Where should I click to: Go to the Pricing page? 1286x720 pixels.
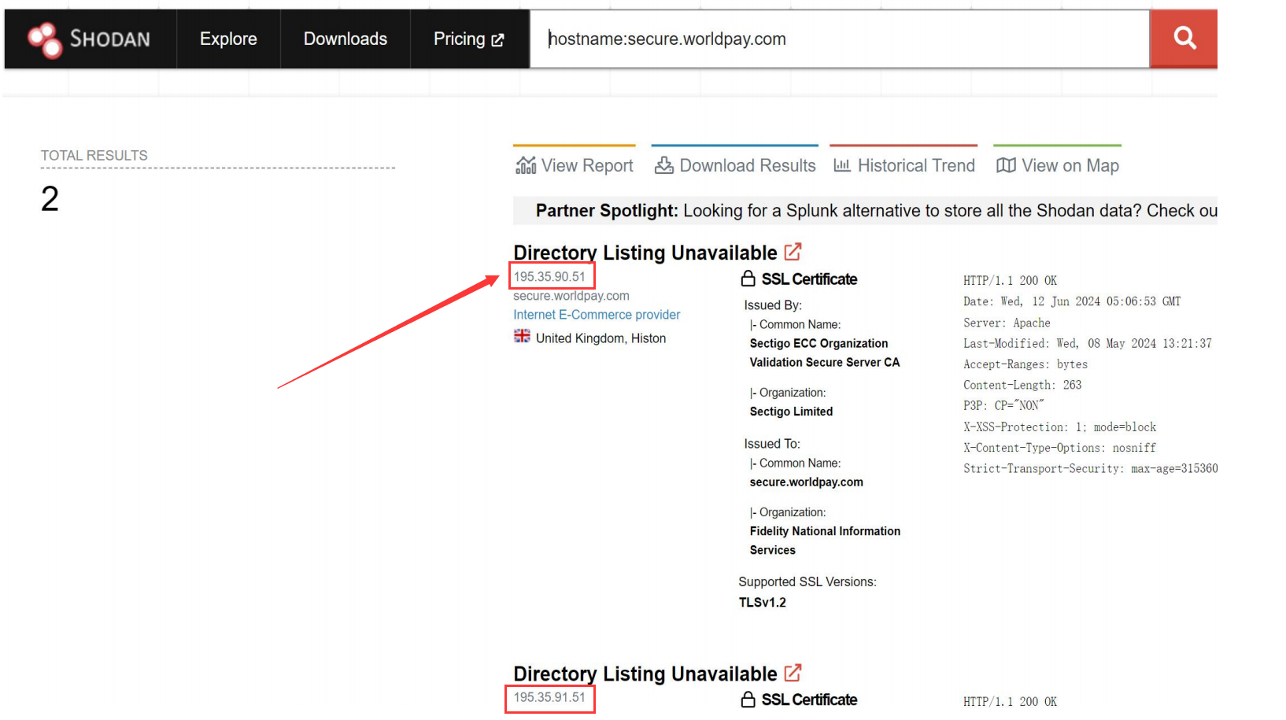tap(468, 39)
